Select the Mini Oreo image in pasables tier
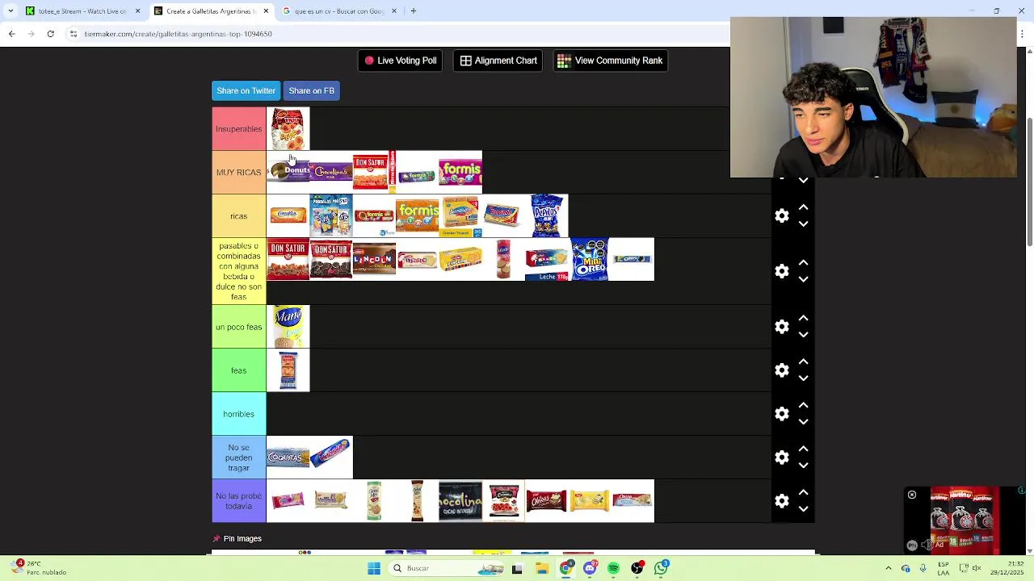The height and width of the screenshot is (581, 1034). (x=590, y=259)
